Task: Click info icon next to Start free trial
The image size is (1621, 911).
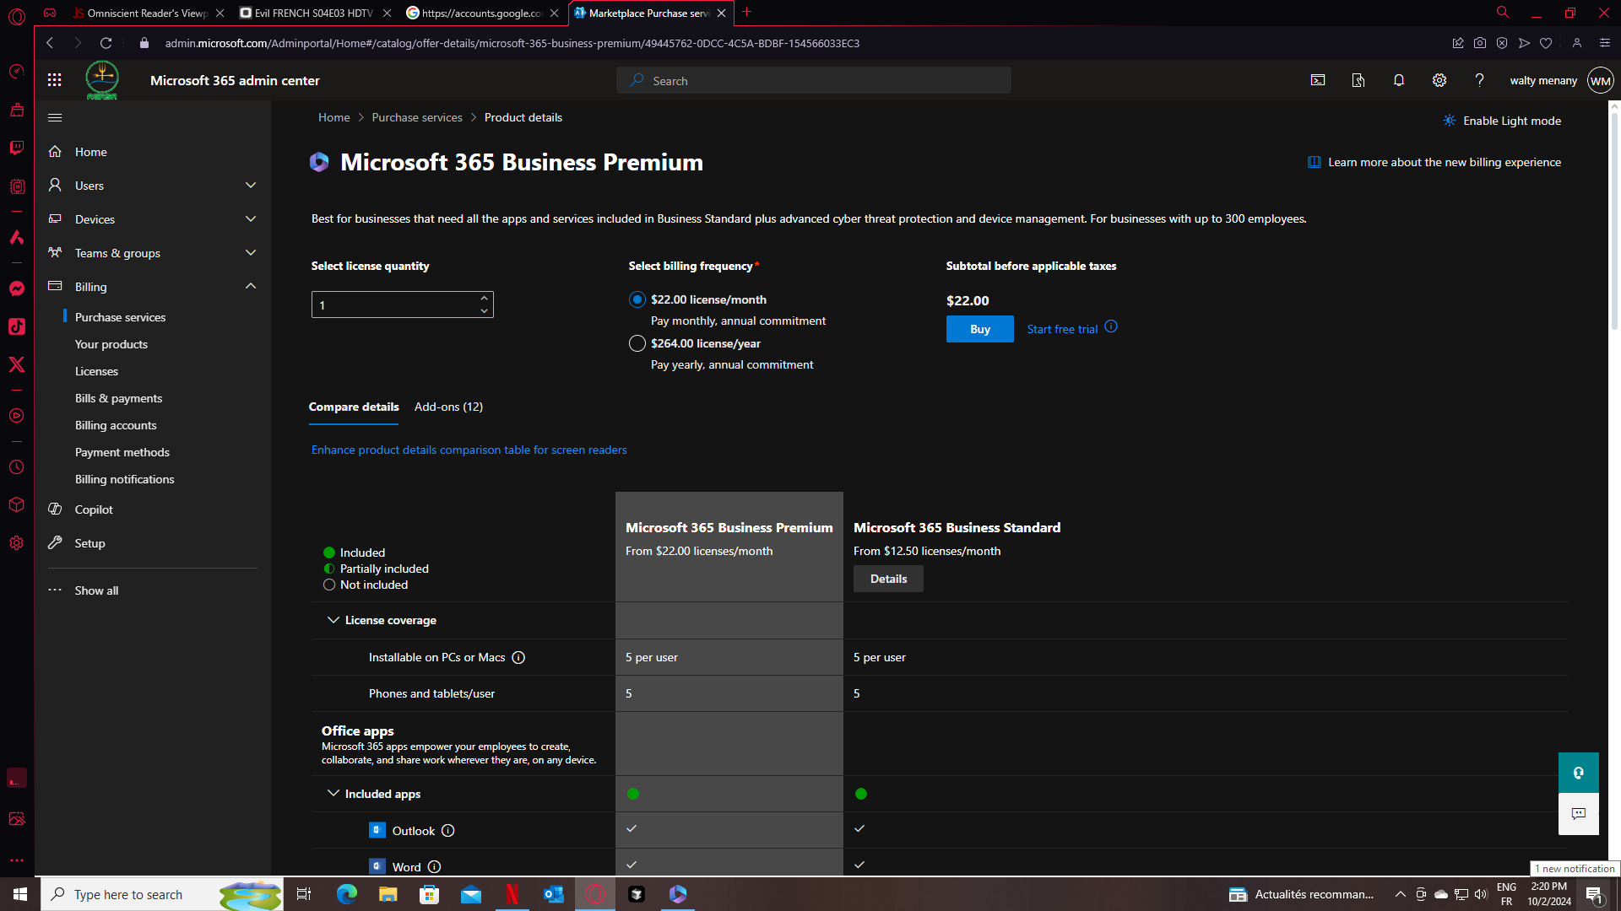Action: pyautogui.click(x=1111, y=326)
